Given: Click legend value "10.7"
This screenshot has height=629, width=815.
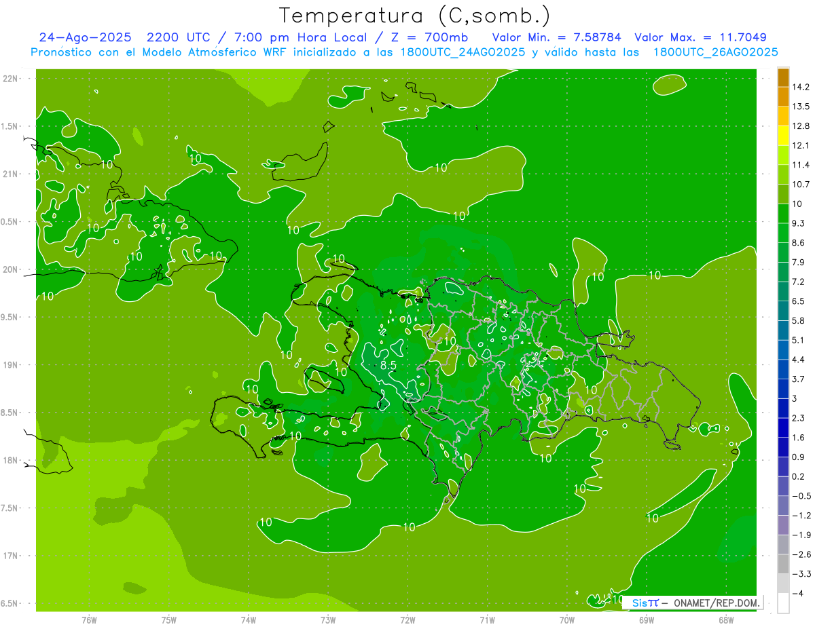Looking at the screenshot, I should coord(801,185).
